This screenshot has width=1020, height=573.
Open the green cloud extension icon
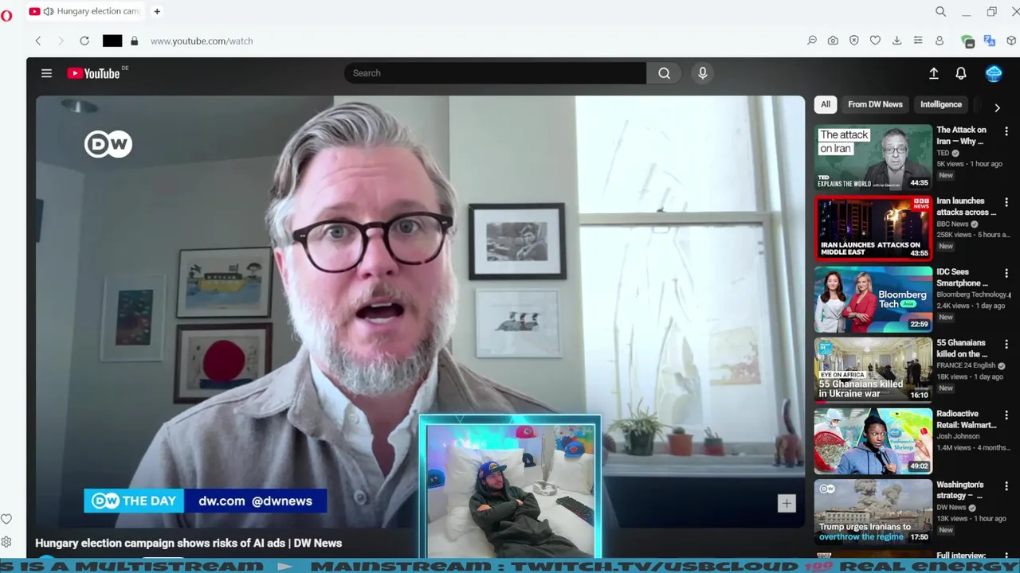[x=967, y=41]
